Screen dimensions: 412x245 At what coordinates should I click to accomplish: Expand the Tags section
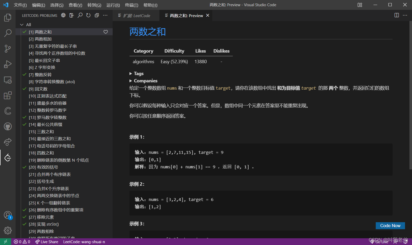click(x=136, y=74)
